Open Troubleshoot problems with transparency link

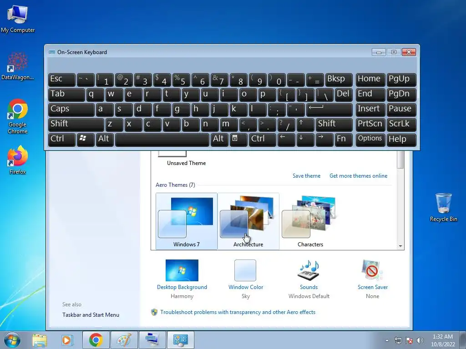(x=238, y=312)
